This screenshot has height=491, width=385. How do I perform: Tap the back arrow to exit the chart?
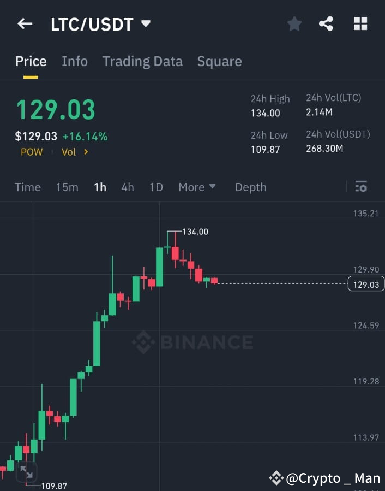point(24,23)
